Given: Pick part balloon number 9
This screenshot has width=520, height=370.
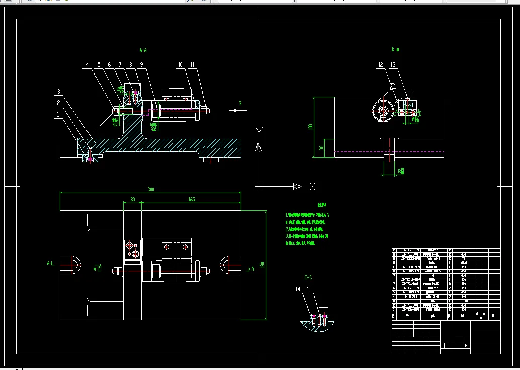Looking at the screenshot, I should [142, 65].
